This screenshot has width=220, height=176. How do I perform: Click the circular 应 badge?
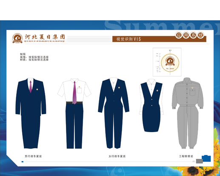(179, 35)
